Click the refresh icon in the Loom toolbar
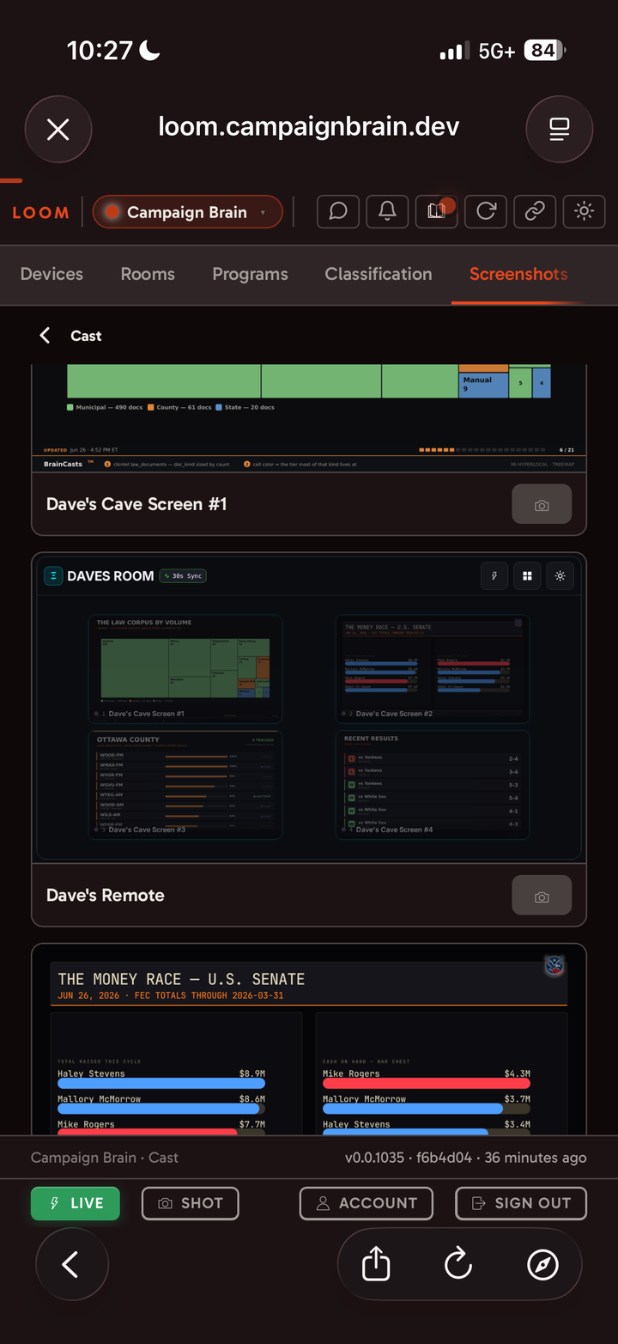618x1344 pixels. (x=486, y=211)
